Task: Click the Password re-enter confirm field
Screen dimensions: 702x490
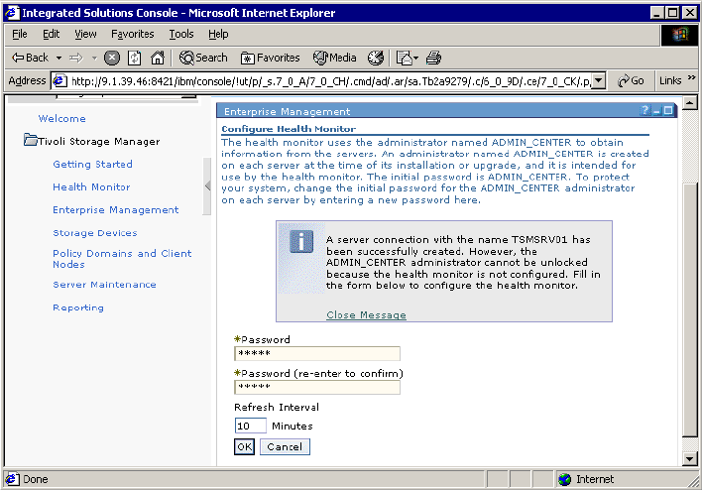Action: (317, 387)
